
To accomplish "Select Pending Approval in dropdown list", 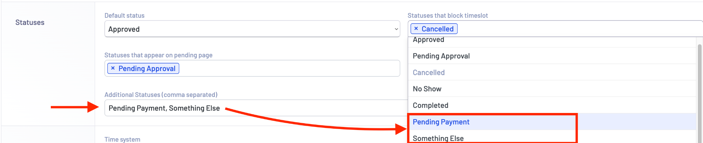I will pos(552,56).
